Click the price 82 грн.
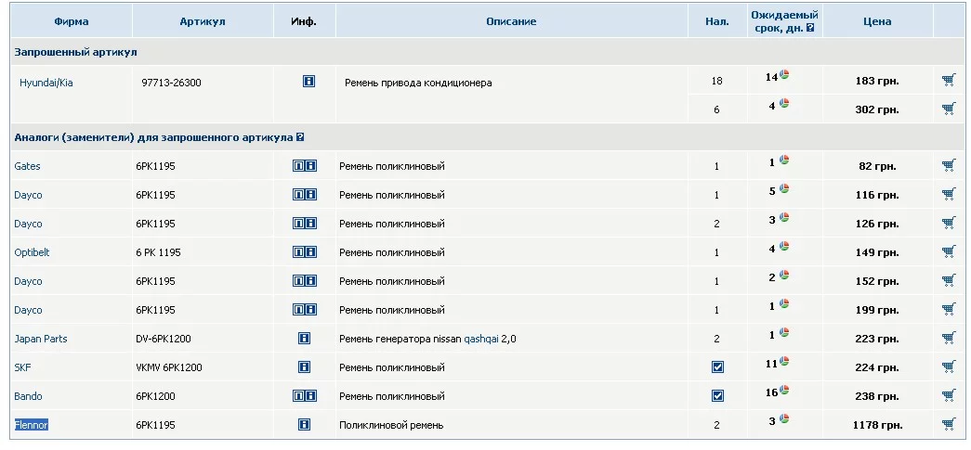Viewport: 971px width, 450px height. [x=877, y=166]
